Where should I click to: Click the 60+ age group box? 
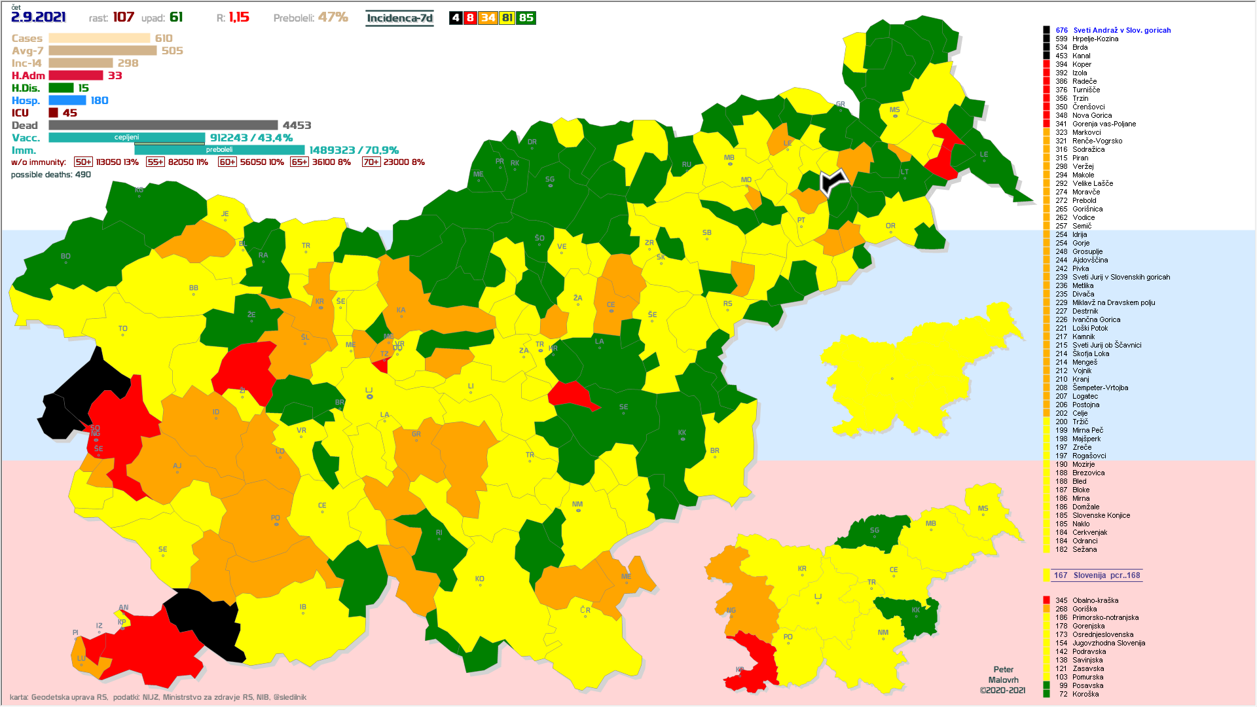(227, 162)
